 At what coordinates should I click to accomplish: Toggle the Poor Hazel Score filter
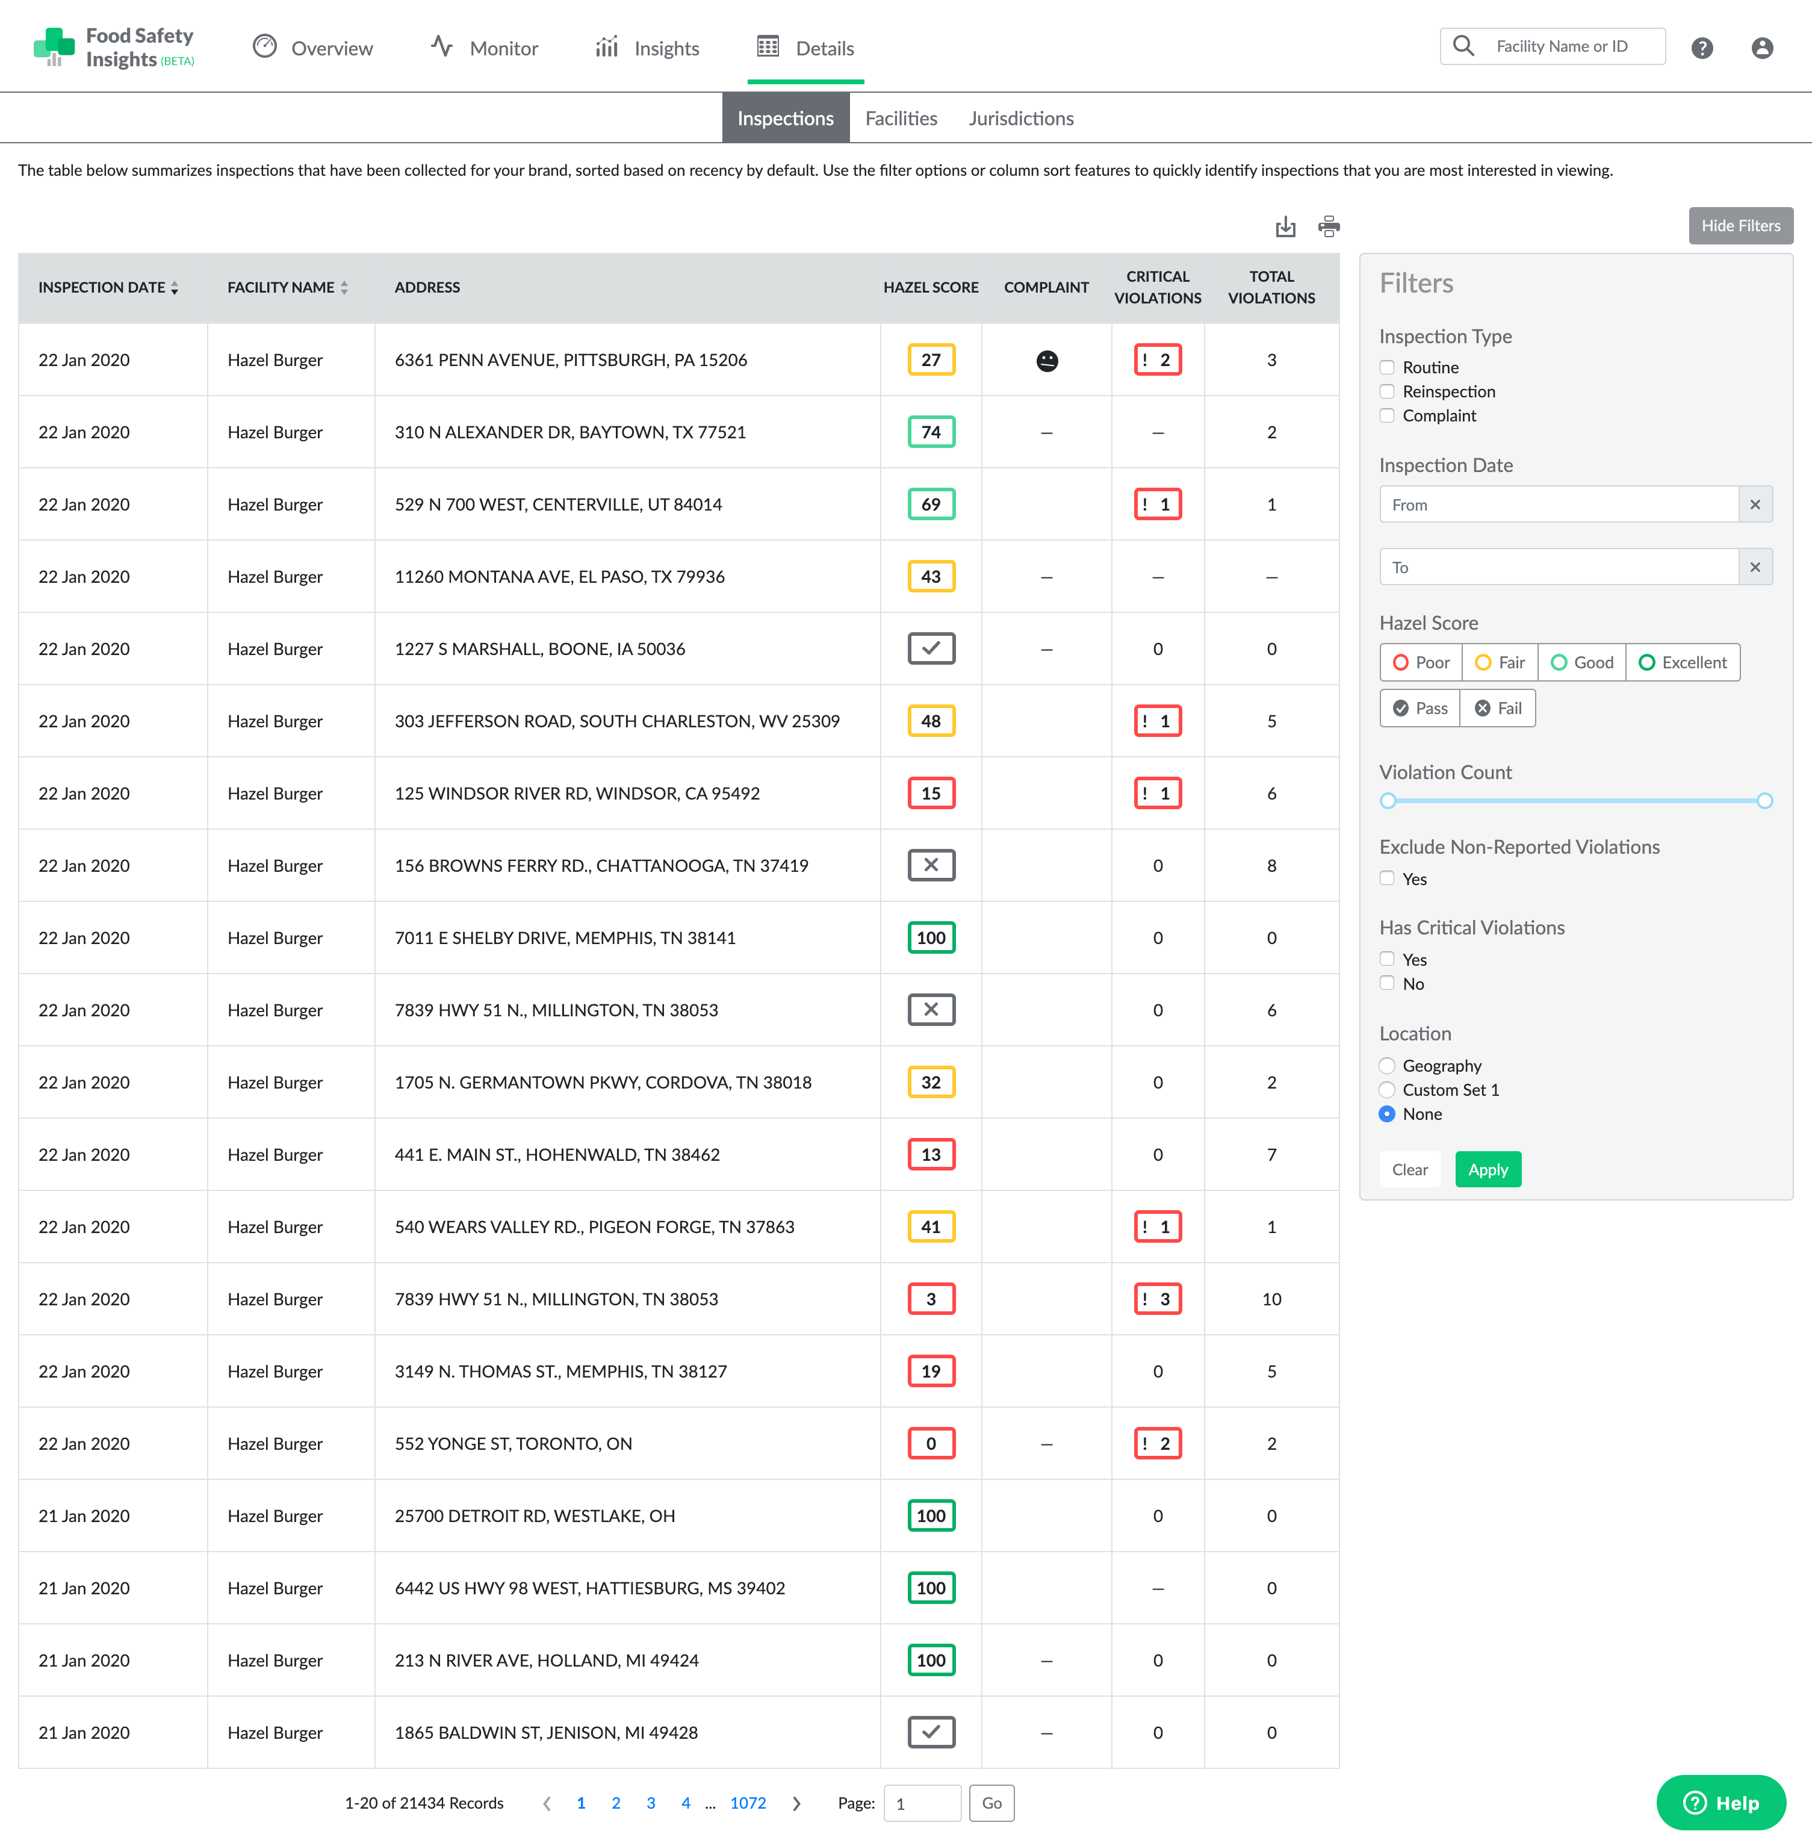(1420, 662)
